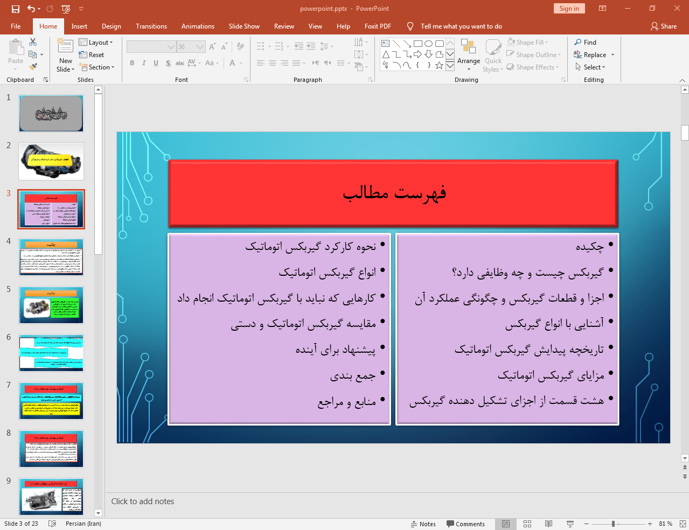Select the Format Painter brush icon
Image resolution: width=689 pixels, height=530 pixels.
[x=33, y=67]
